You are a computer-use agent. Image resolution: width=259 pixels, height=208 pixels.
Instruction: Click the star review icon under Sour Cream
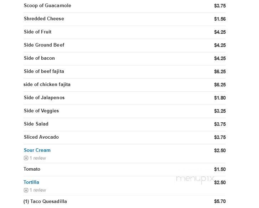click(x=26, y=158)
